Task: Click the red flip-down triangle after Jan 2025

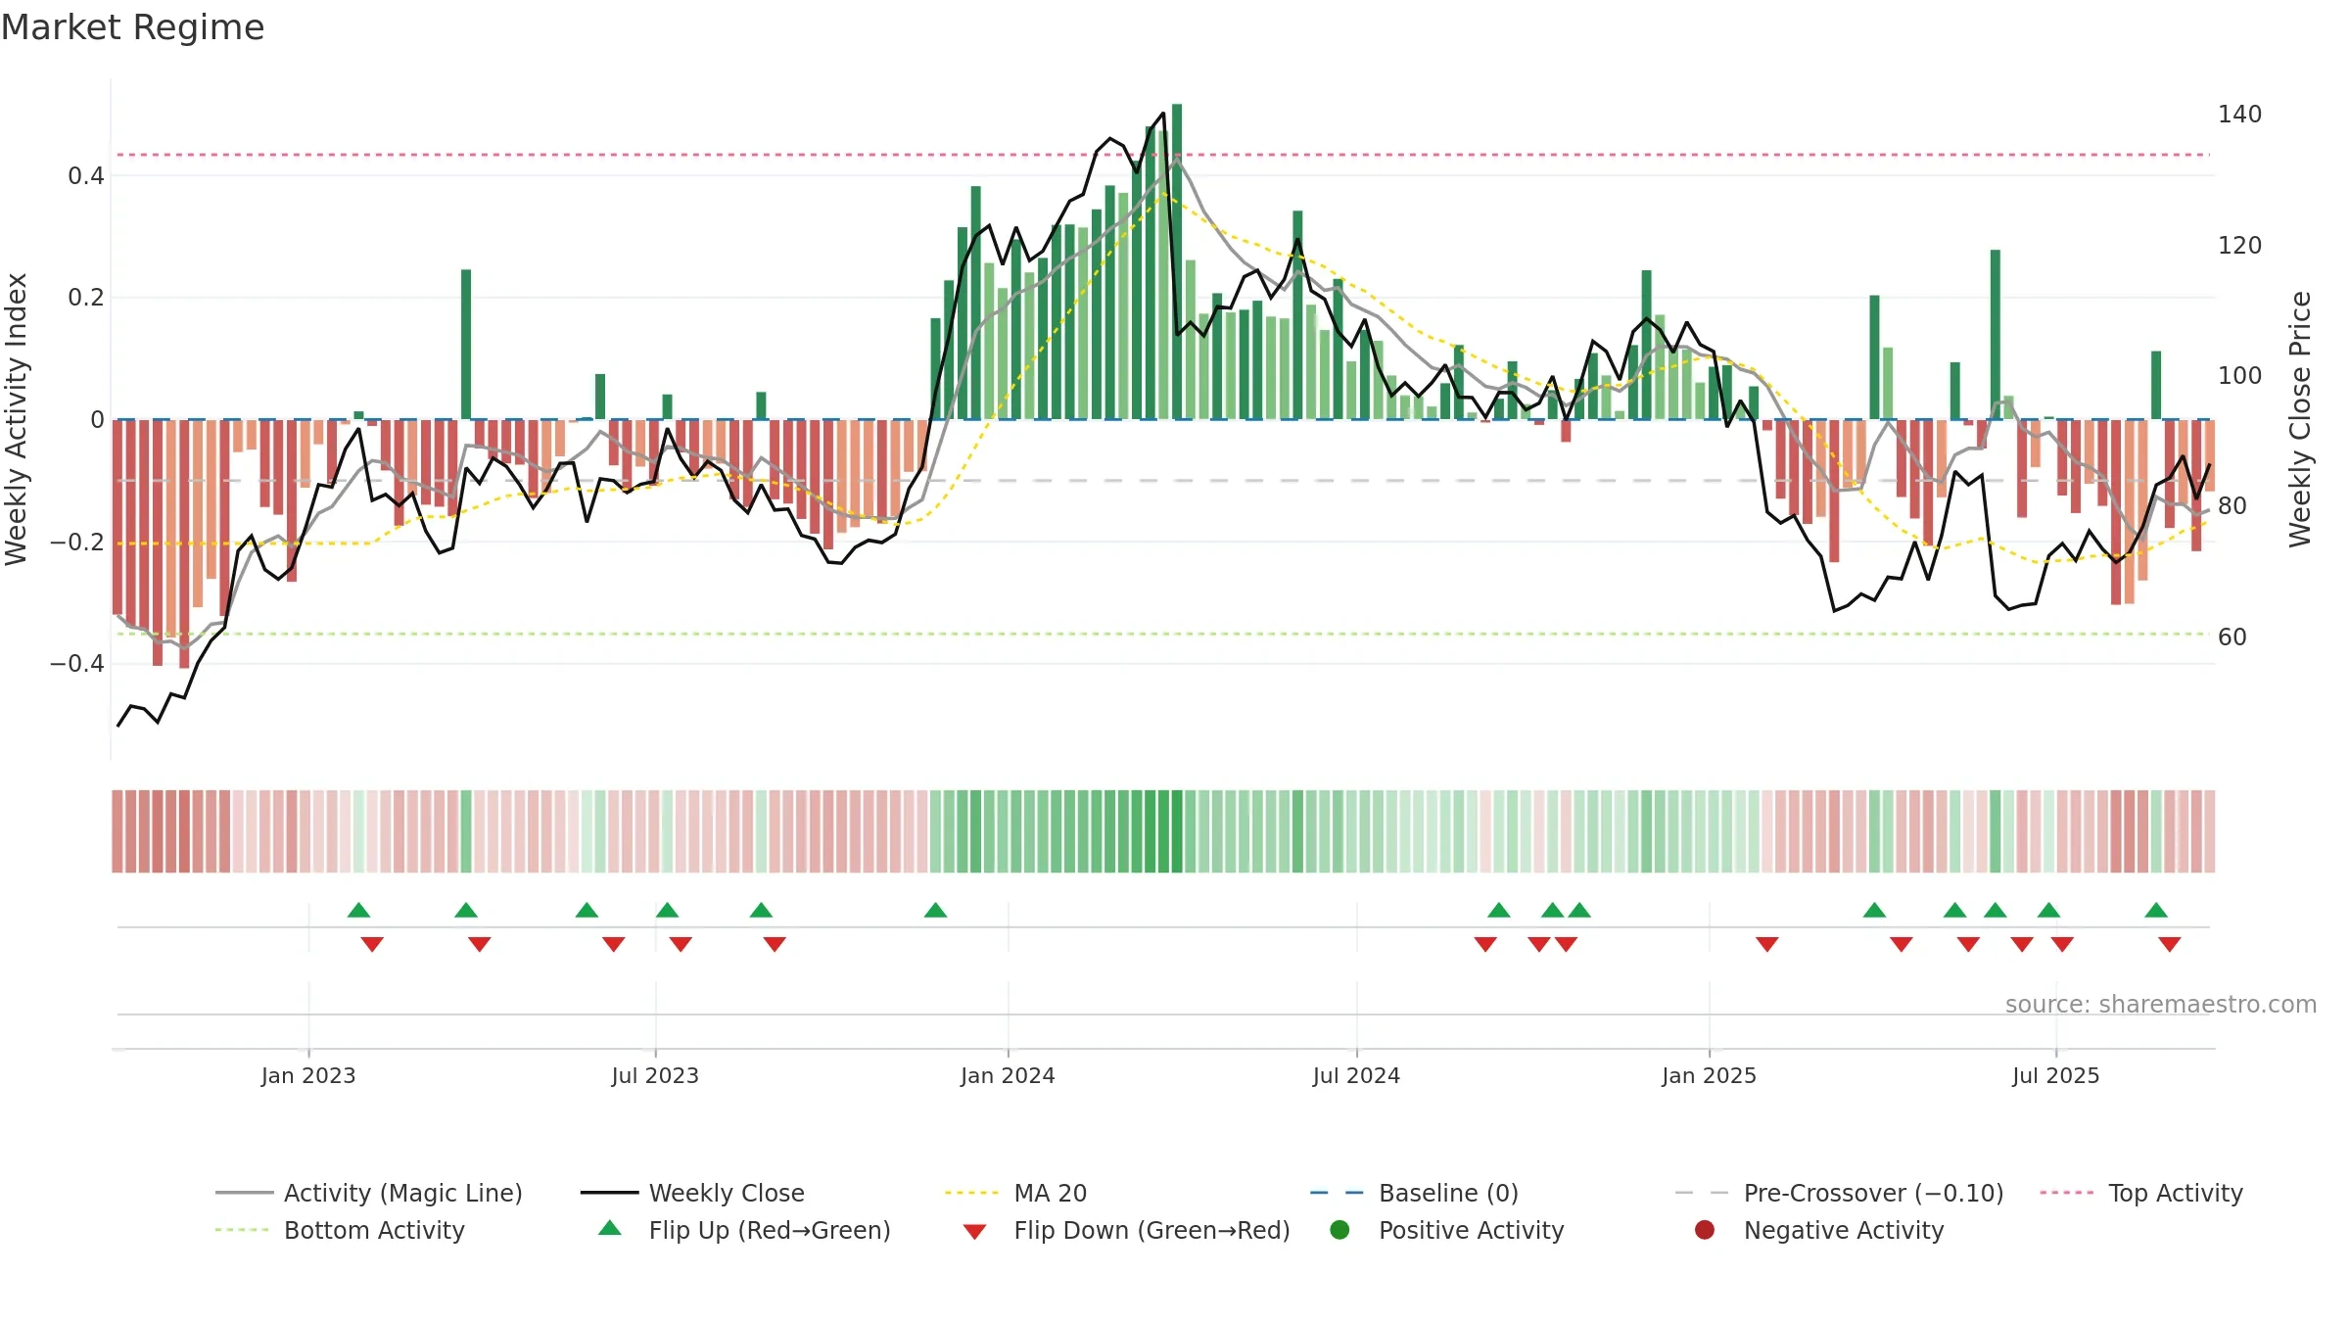Action: click(1767, 944)
